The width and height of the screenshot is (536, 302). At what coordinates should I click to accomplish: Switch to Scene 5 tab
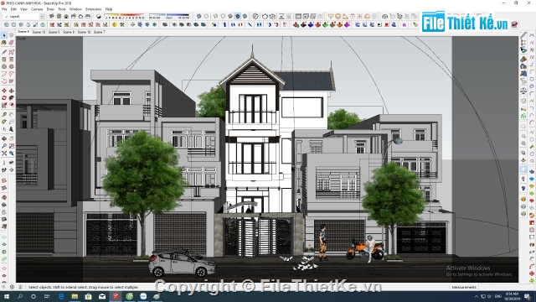point(54,32)
